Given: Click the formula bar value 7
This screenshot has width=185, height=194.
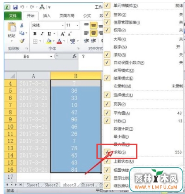Looking at the screenshot, I should [x=83, y=57].
